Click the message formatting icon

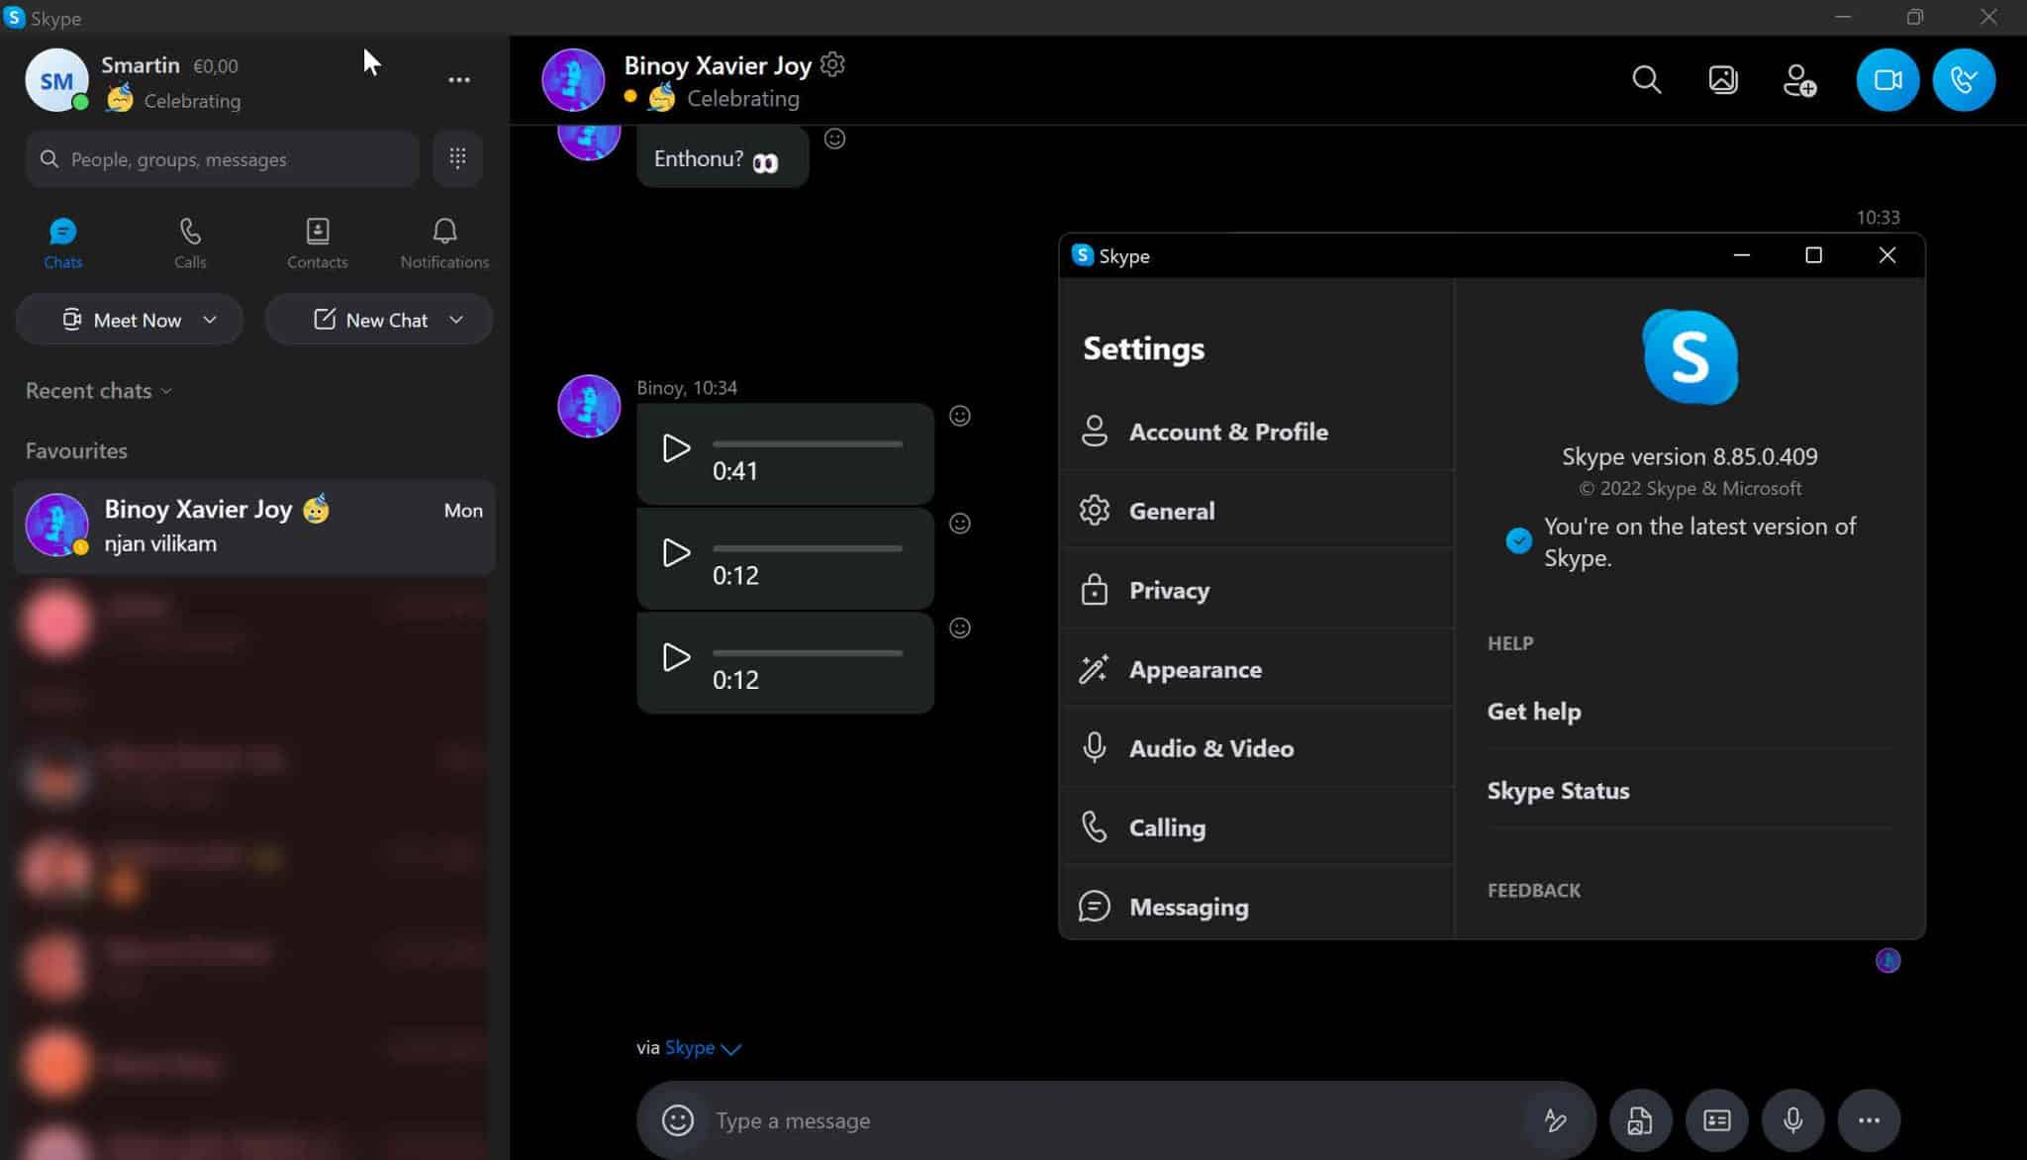pos(1555,1120)
